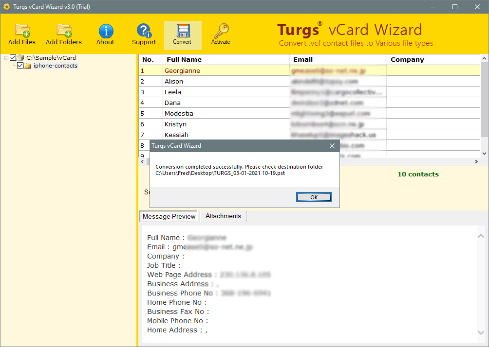Click the contact list scroll up arrow

click(484, 58)
